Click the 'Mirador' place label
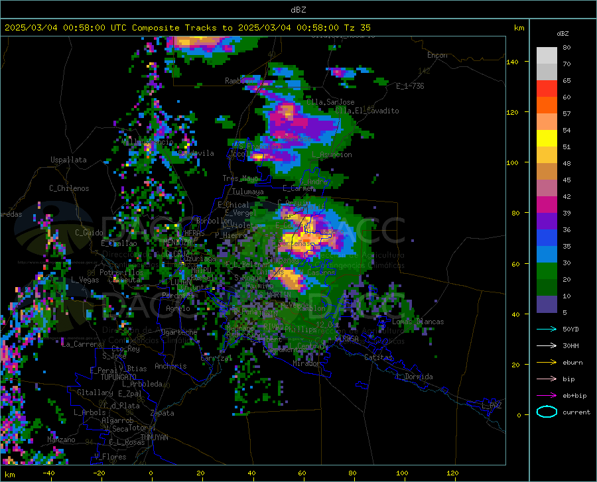 pyautogui.click(x=306, y=364)
